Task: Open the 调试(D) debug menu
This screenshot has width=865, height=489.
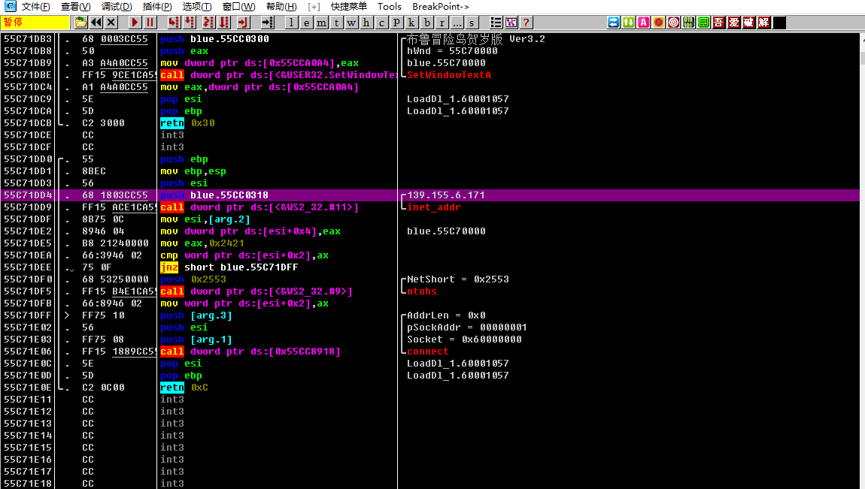Action: 117,7
